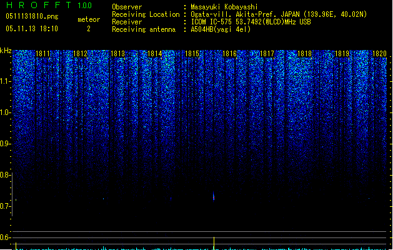
Task: Select the ICOM IC-575 receiver text
Action: [x=251, y=22]
